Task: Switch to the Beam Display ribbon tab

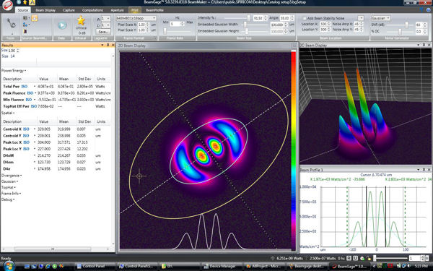Action: click(45, 10)
